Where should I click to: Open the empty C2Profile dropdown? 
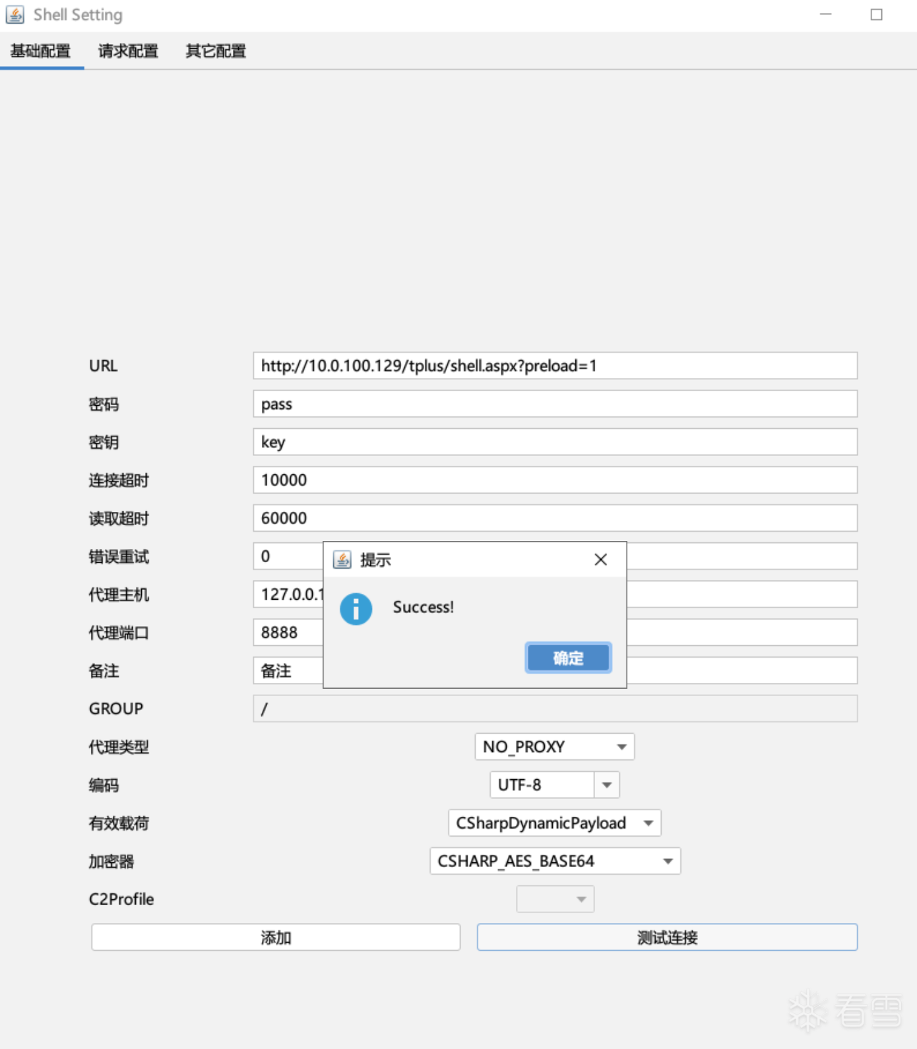point(555,899)
